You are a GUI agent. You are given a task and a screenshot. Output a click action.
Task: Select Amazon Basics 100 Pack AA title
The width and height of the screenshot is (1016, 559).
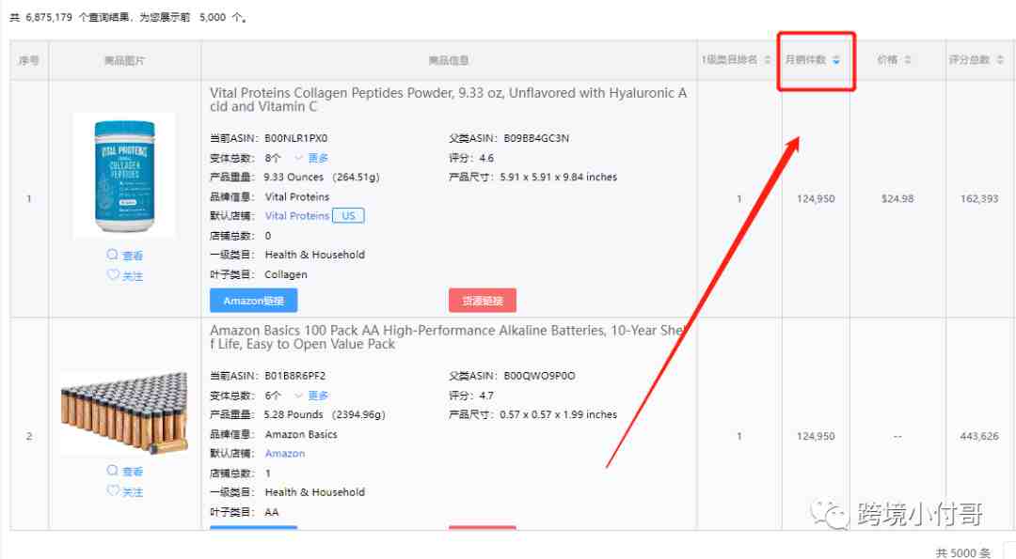(447, 337)
